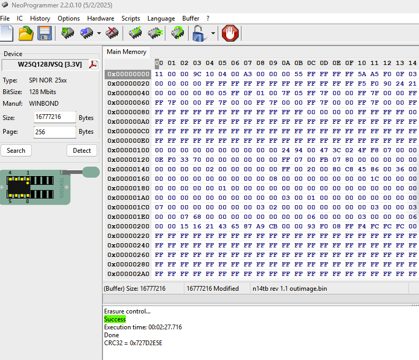Click the New blank buffer icon
This screenshot has width=419, height=360.
[x=6, y=33]
